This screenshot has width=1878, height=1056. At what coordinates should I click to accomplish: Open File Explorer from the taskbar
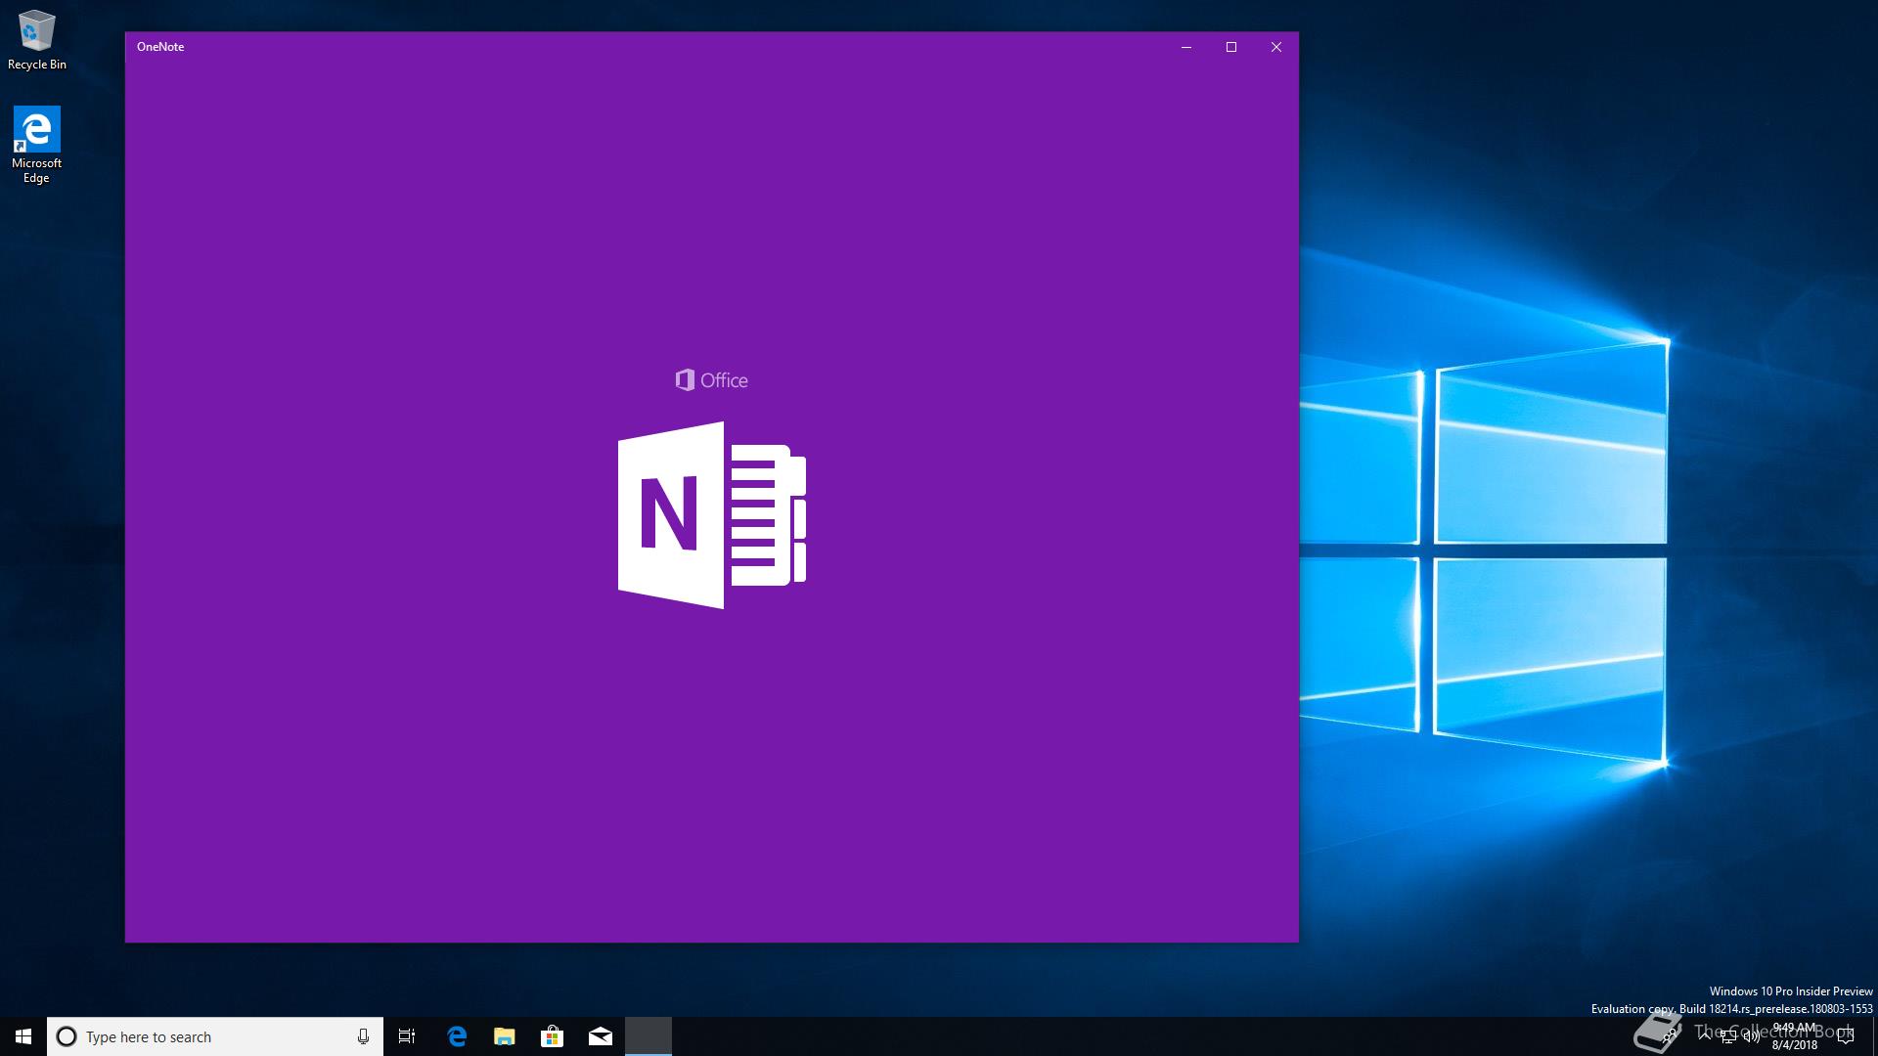pos(505,1036)
